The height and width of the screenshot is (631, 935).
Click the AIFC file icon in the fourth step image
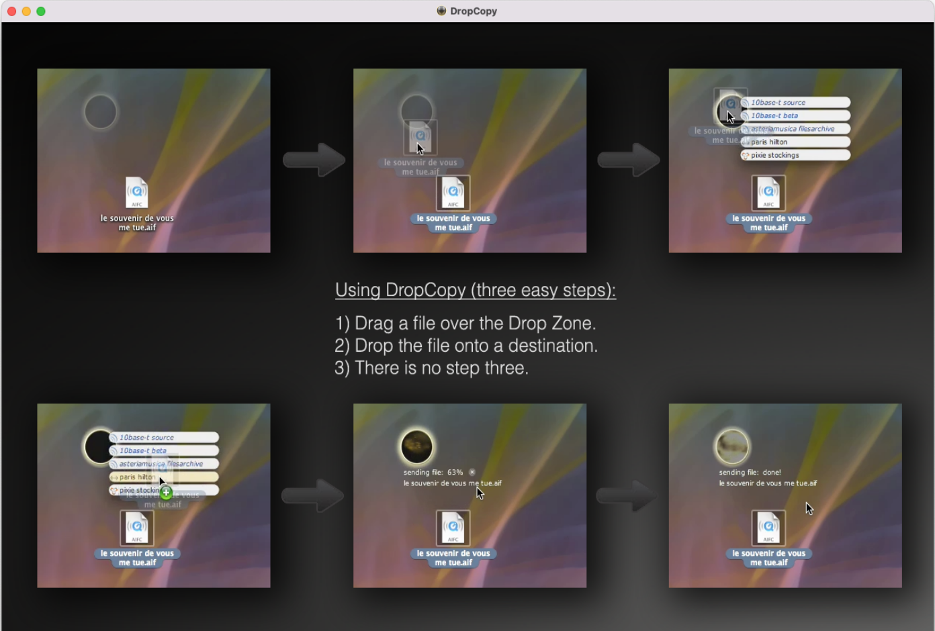click(x=137, y=528)
